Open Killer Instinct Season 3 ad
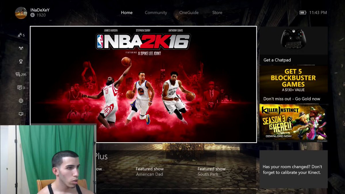Image resolution: width=345 pixels, height=194 pixels. point(294,123)
